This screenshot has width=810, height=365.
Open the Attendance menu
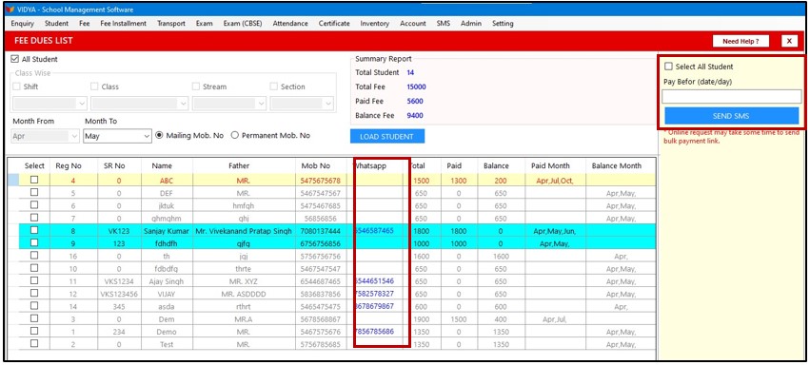pos(289,24)
